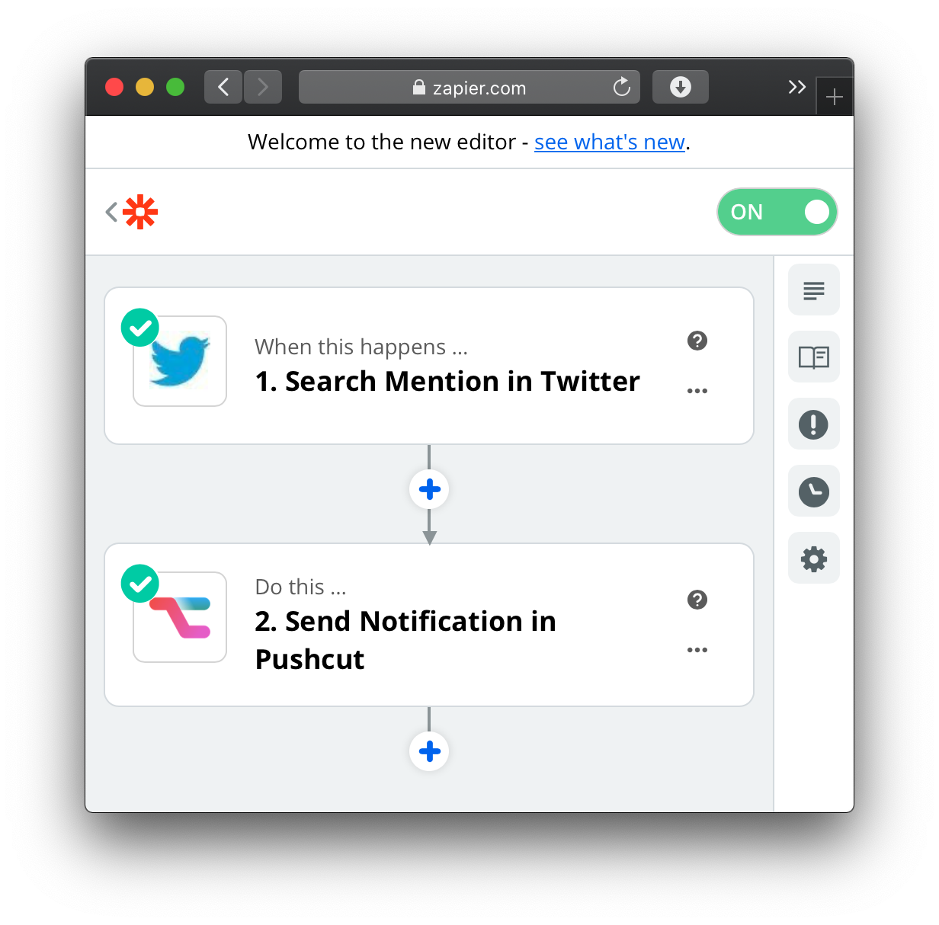
Task: Reload the page with browser refresh icon
Action: pos(622,87)
